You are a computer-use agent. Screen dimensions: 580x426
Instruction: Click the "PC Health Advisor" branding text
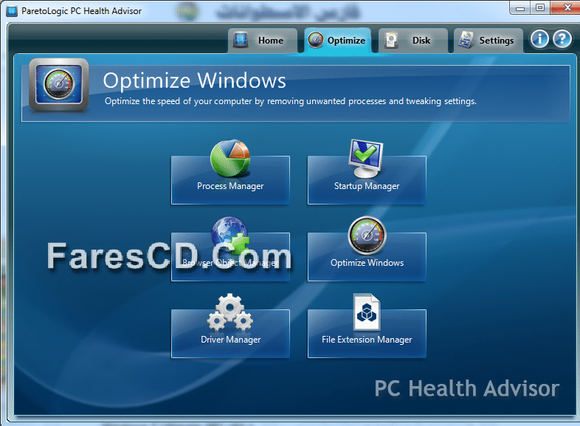coord(467,388)
